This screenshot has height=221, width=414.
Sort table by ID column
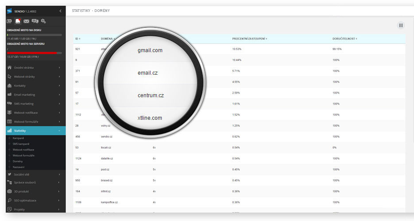tap(78, 39)
